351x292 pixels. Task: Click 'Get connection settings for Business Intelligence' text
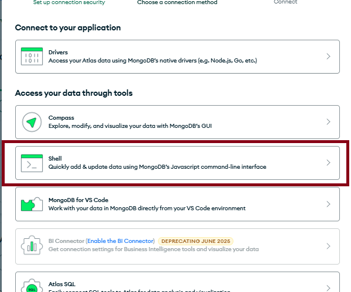[x=153, y=249]
